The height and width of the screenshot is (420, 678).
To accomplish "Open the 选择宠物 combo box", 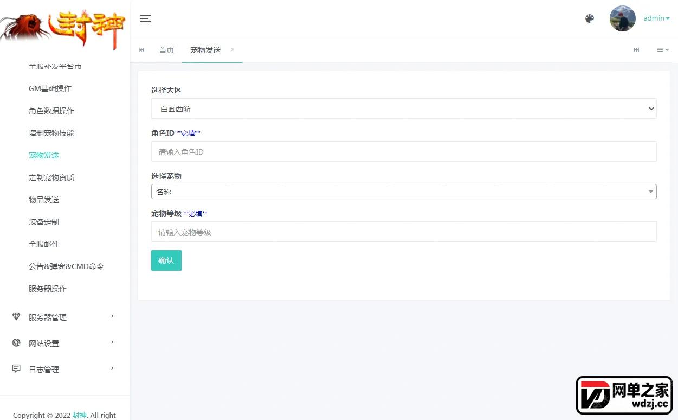I will tap(404, 192).
